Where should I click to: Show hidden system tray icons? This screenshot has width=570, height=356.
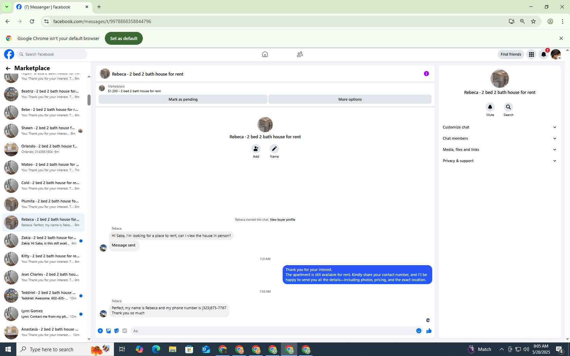pos(501,349)
